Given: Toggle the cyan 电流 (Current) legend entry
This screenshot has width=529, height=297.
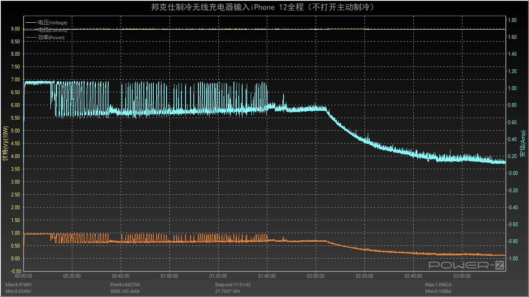Looking at the screenshot, I should pos(52,30).
